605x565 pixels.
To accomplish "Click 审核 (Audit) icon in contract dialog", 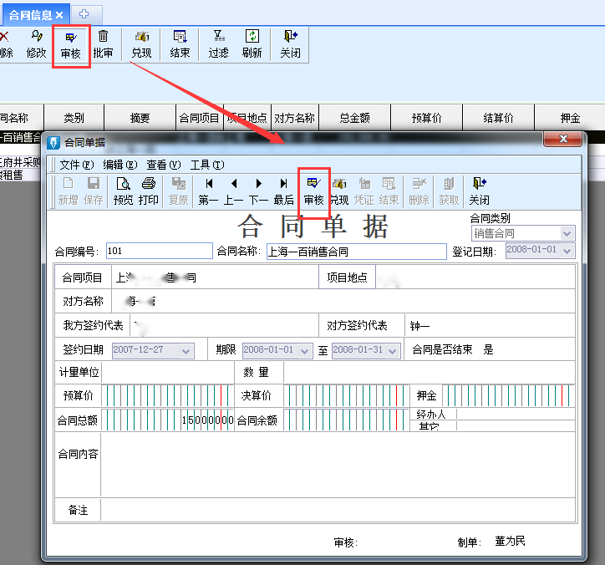I will pyautogui.click(x=313, y=191).
